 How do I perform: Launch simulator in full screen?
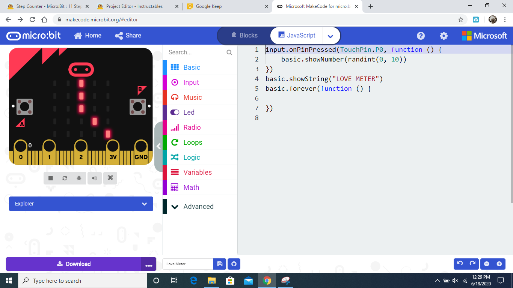coord(110,178)
